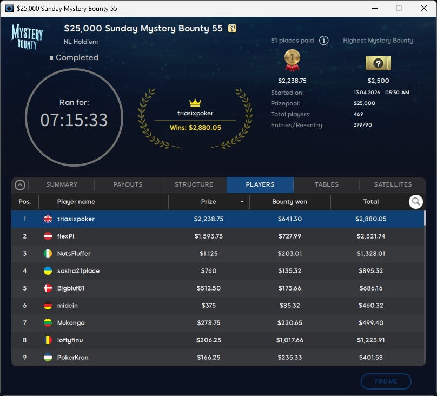Open player search with magnifying glass icon
The image size is (437, 396).
pos(415,202)
